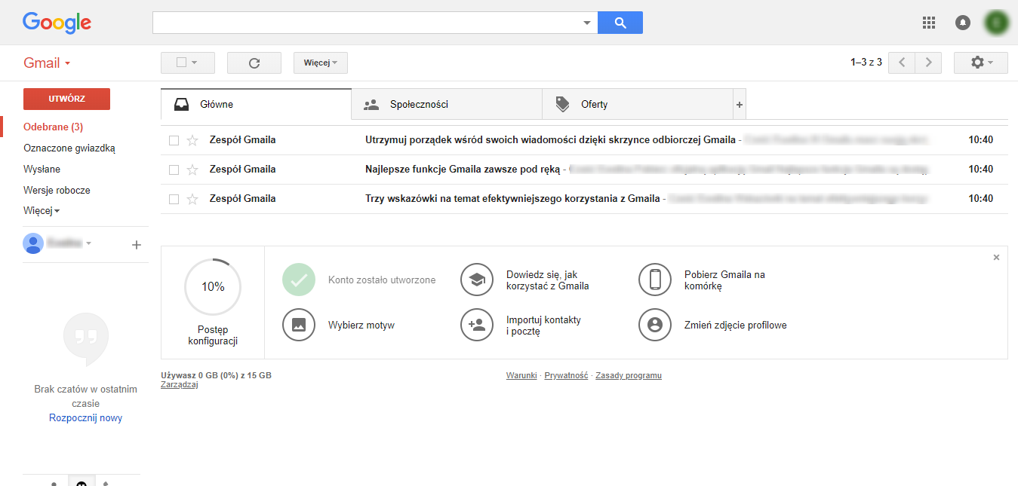Expand 'Więcej' labels in the sidebar
This screenshot has height=486, width=1018.
pos(42,211)
